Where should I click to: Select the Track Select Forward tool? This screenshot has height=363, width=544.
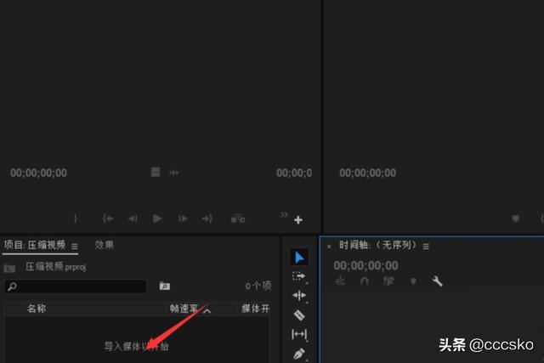click(x=299, y=276)
